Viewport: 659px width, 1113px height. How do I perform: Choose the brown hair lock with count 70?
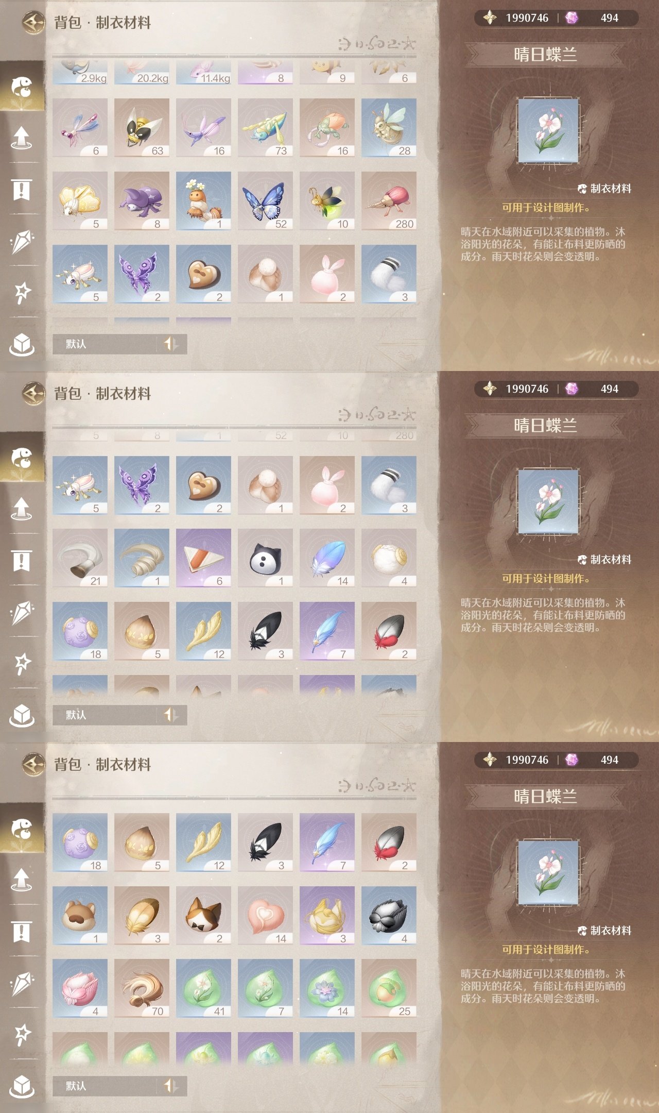[x=142, y=988]
